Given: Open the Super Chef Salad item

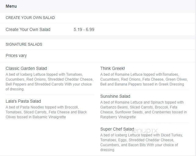Looking at the screenshot, I should 117,129.
